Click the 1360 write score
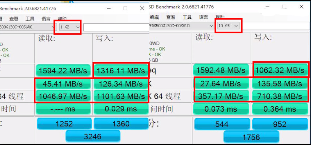 click(x=121, y=124)
